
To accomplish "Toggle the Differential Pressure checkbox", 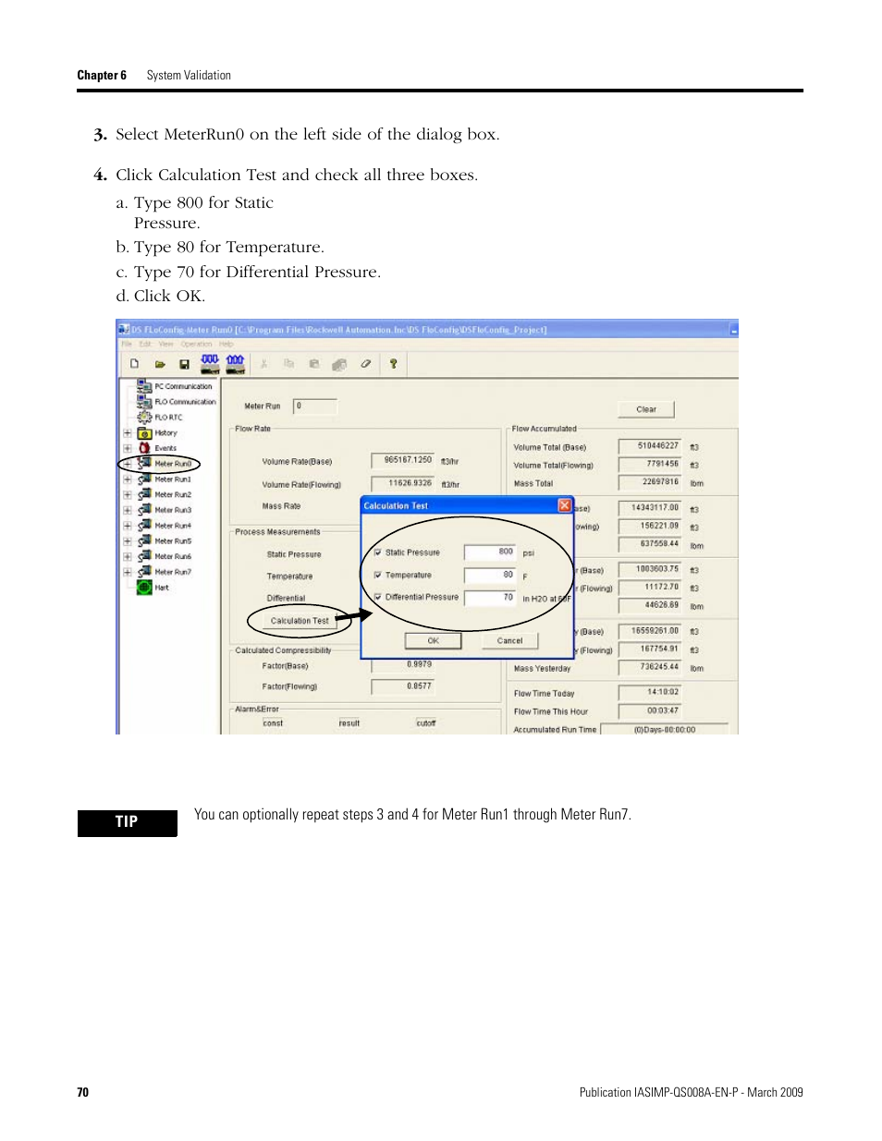I will click(377, 597).
